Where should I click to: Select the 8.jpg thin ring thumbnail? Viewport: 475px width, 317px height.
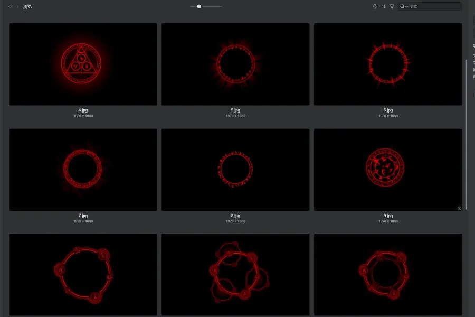[235, 170]
